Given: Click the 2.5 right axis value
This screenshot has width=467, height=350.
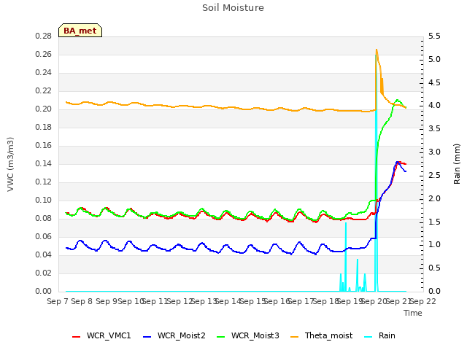Looking at the screenshot, I should click(x=434, y=175).
